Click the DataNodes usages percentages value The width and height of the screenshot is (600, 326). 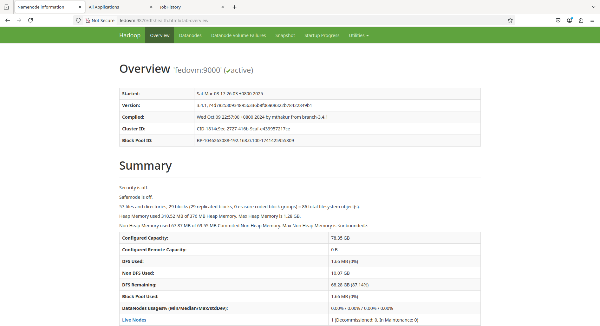pyautogui.click(x=362, y=308)
